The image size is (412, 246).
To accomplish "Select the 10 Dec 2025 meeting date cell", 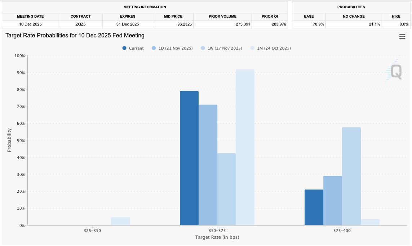I will tap(31, 24).
